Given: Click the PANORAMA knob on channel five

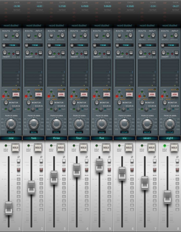Looking at the screenshot, I should [x=102, y=124].
